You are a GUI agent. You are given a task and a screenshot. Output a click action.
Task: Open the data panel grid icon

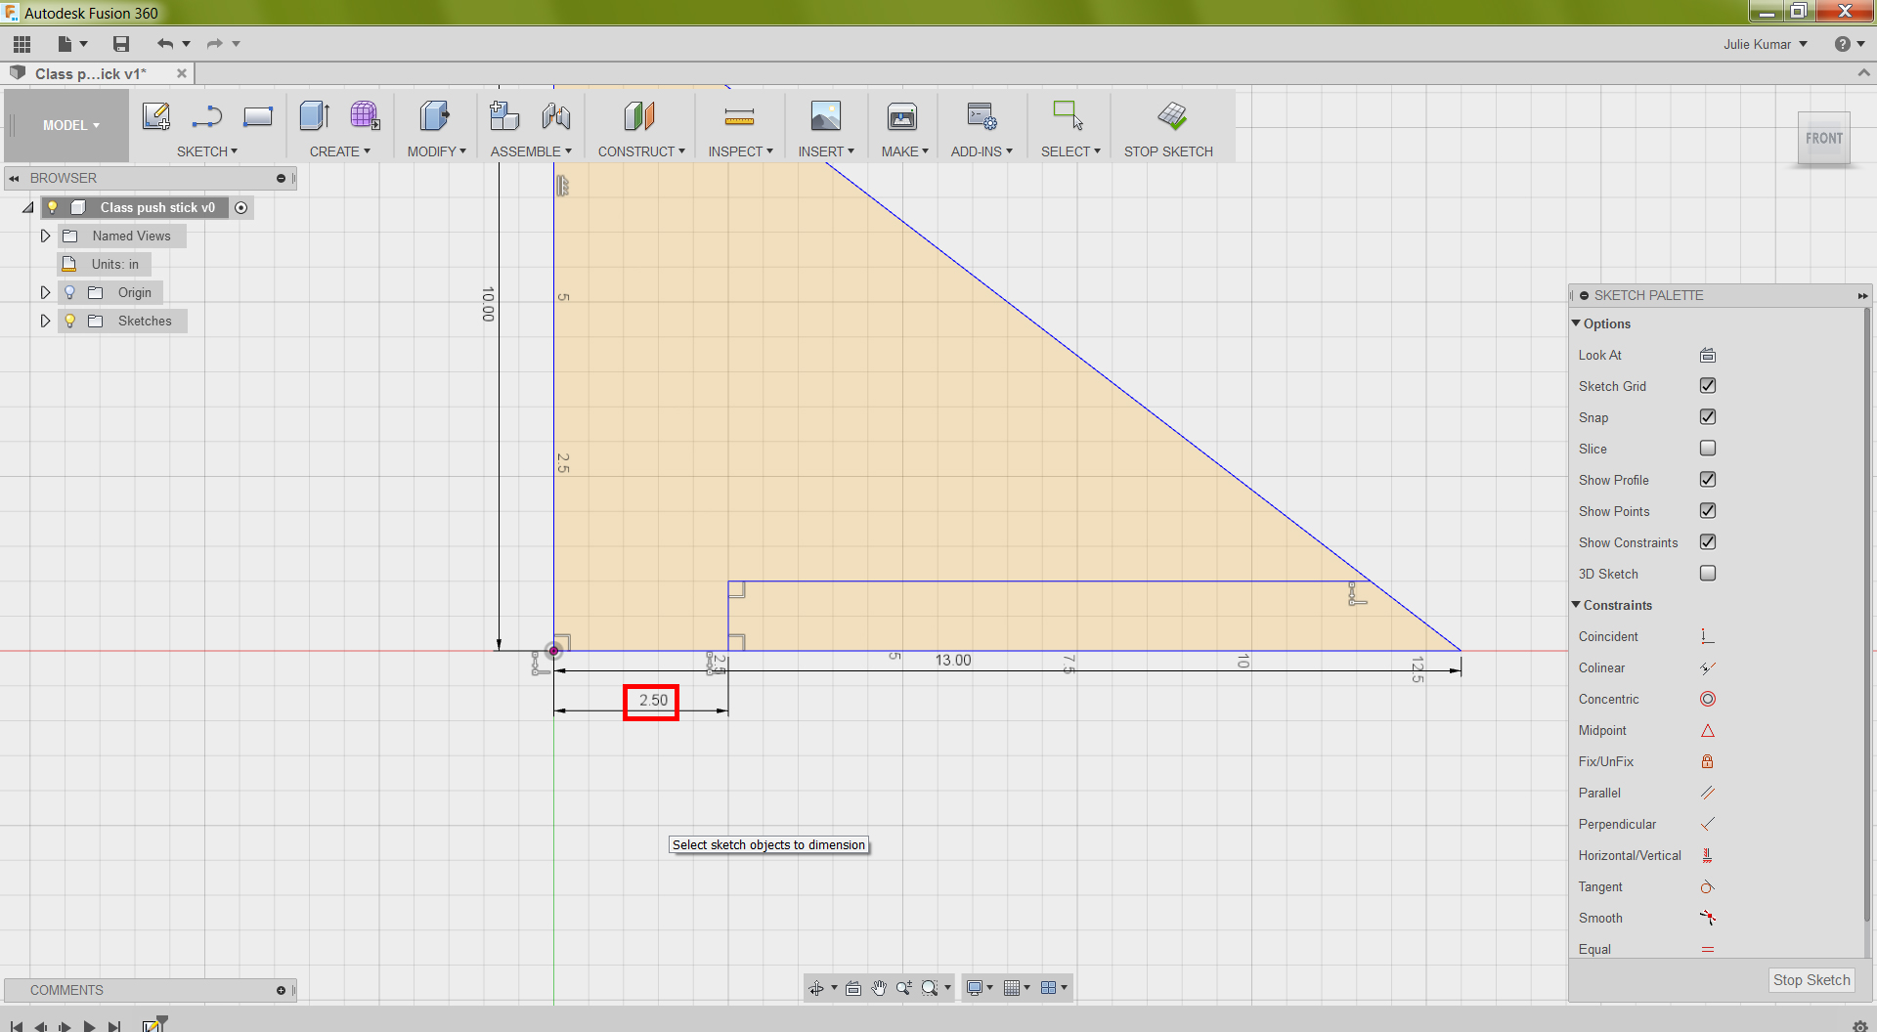(x=22, y=44)
